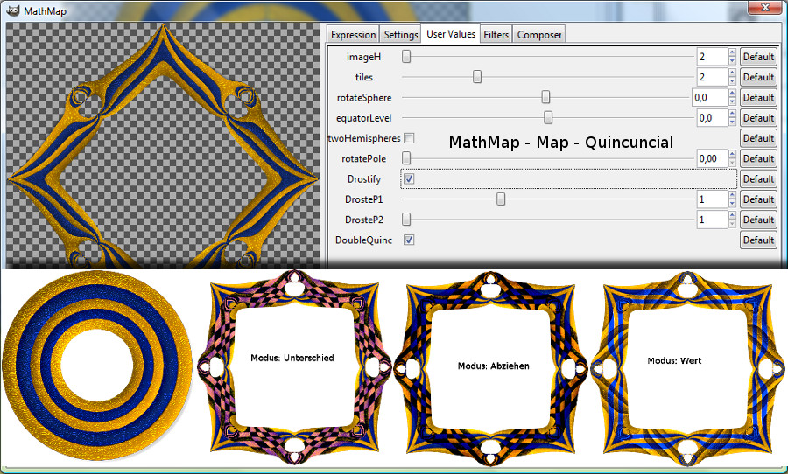Click the equatorLevel slider handle
This screenshot has height=474, width=788.
[548, 117]
